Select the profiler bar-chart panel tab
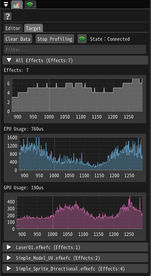 pos(17,5)
